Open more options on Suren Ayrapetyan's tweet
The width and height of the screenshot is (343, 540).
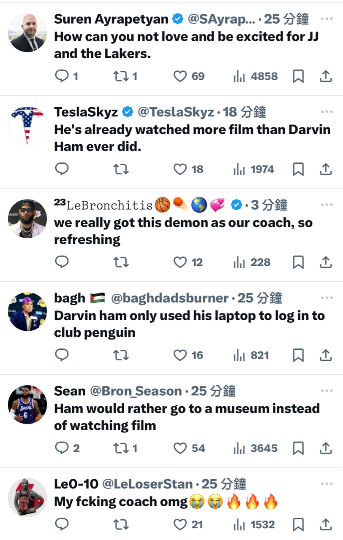pyautogui.click(x=327, y=19)
